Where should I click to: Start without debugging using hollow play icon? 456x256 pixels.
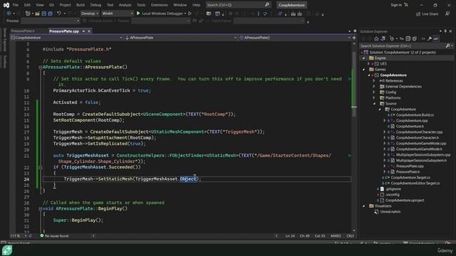pyautogui.click(x=190, y=14)
